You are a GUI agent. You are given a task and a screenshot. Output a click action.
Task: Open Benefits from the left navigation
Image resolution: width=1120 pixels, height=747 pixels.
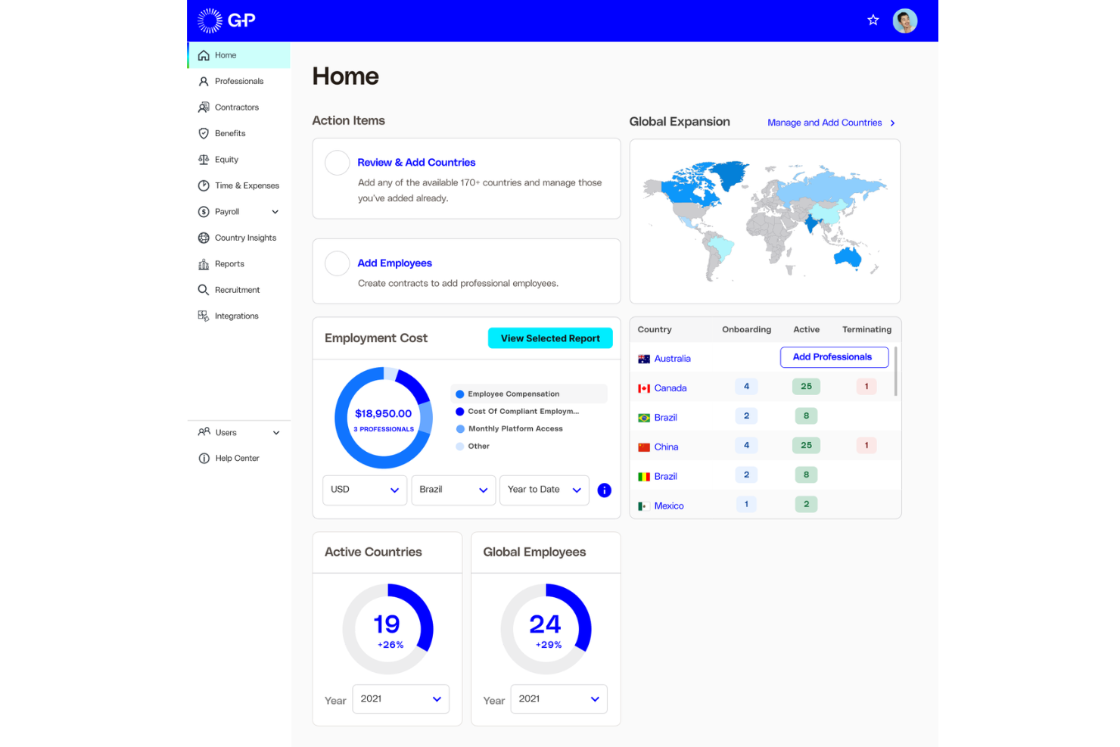pos(230,133)
